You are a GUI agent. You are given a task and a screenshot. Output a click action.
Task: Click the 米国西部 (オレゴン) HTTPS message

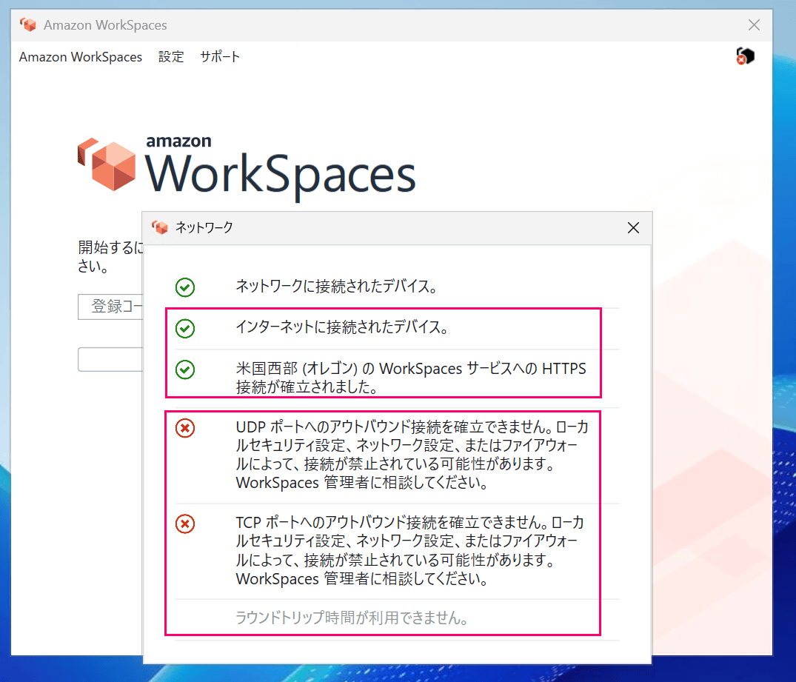(411, 378)
